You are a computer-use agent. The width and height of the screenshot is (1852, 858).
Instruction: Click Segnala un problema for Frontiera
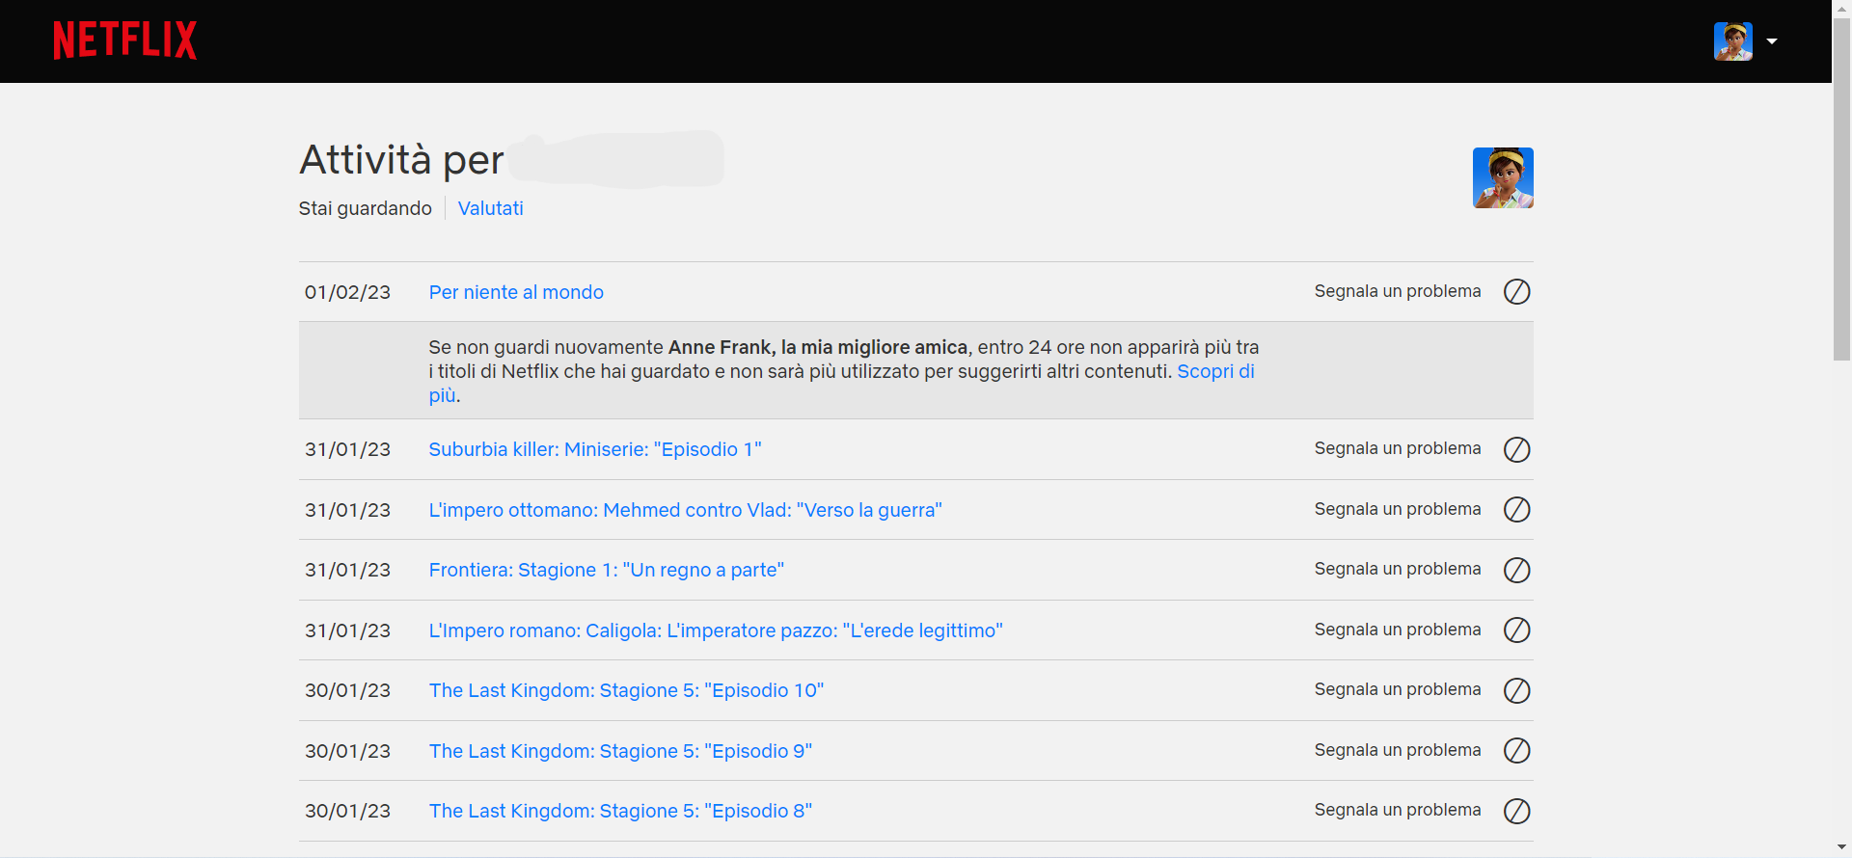coord(1397,569)
